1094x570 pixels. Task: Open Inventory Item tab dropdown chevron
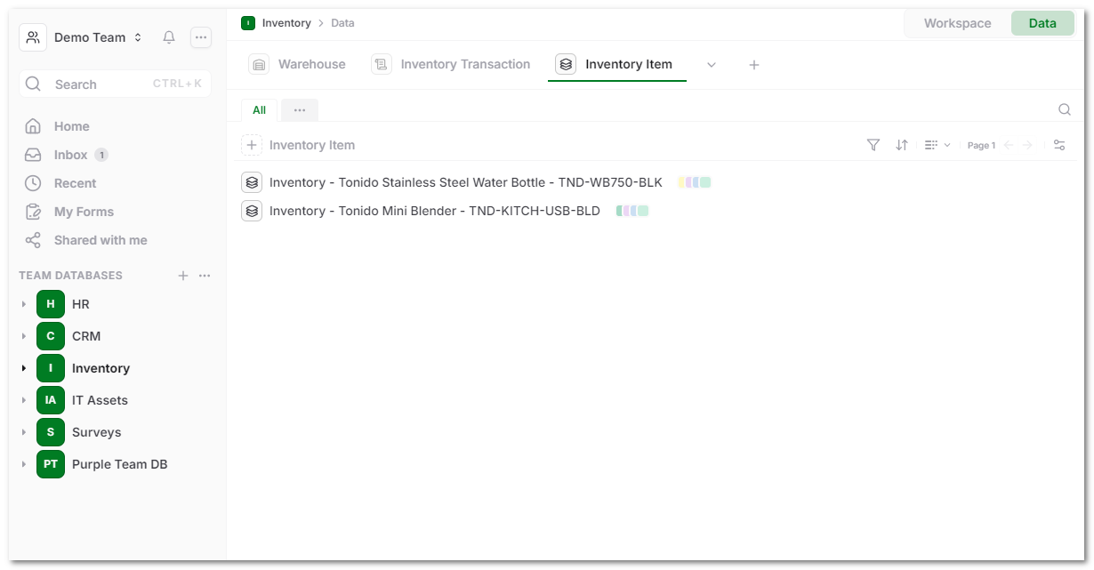click(x=712, y=65)
